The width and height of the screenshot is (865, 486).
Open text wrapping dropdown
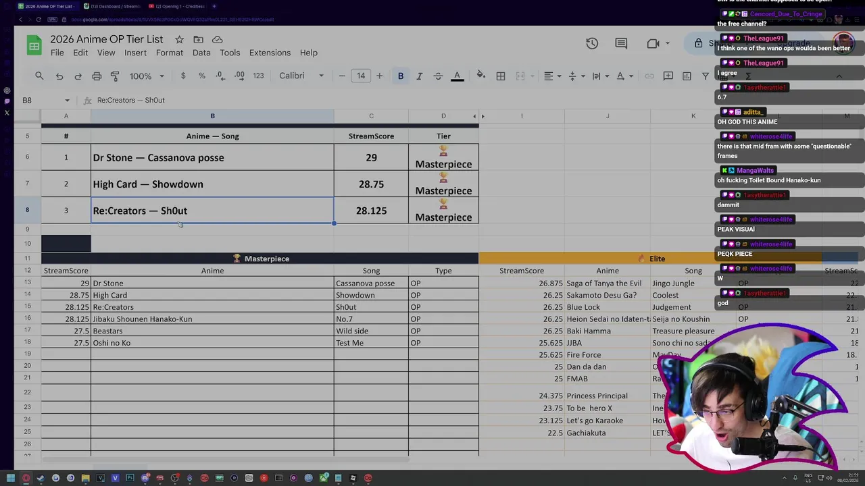600,76
